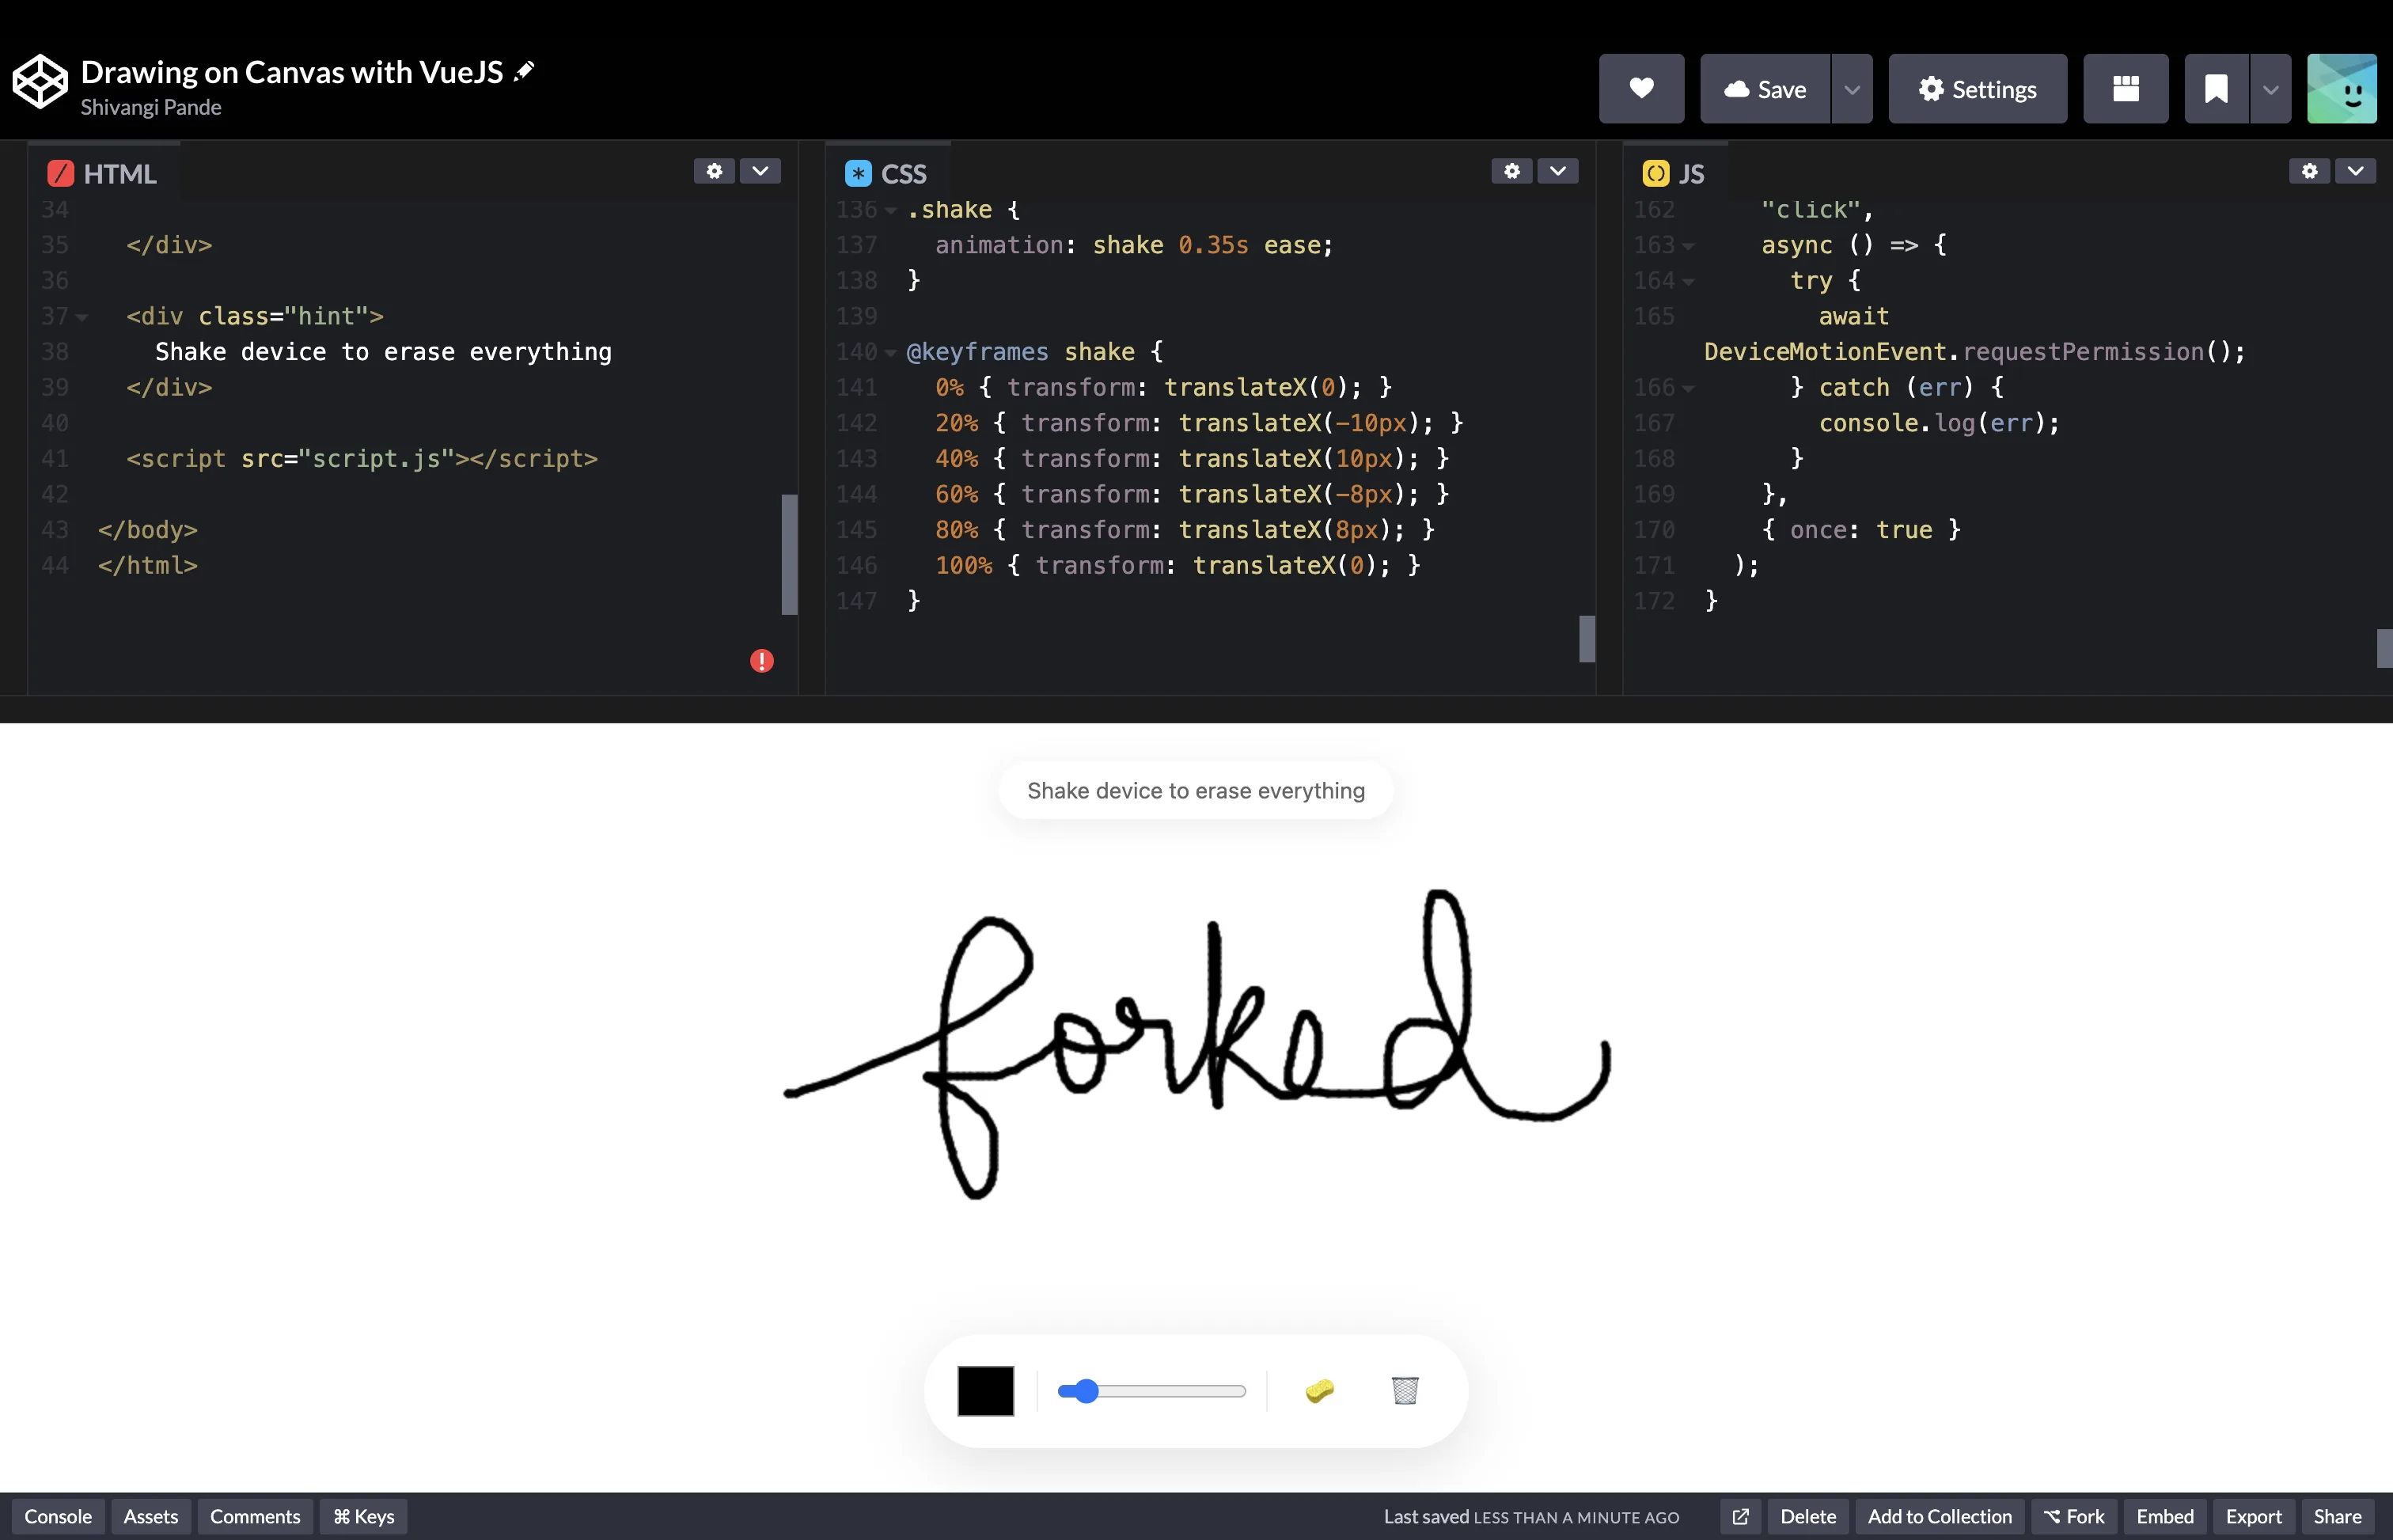The width and height of the screenshot is (2393, 1540).
Task: Place cursor on 'animation: shake 0.35s ease;' line
Action: (x=1134, y=246)
